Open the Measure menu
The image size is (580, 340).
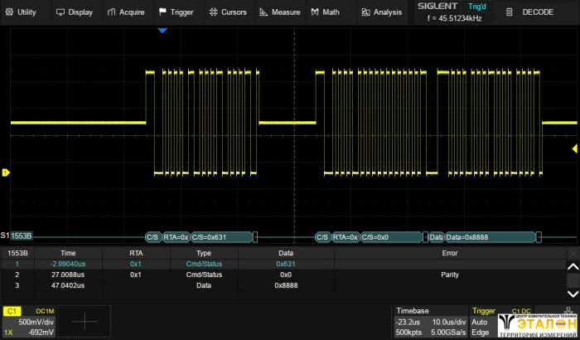pos(280,12)
